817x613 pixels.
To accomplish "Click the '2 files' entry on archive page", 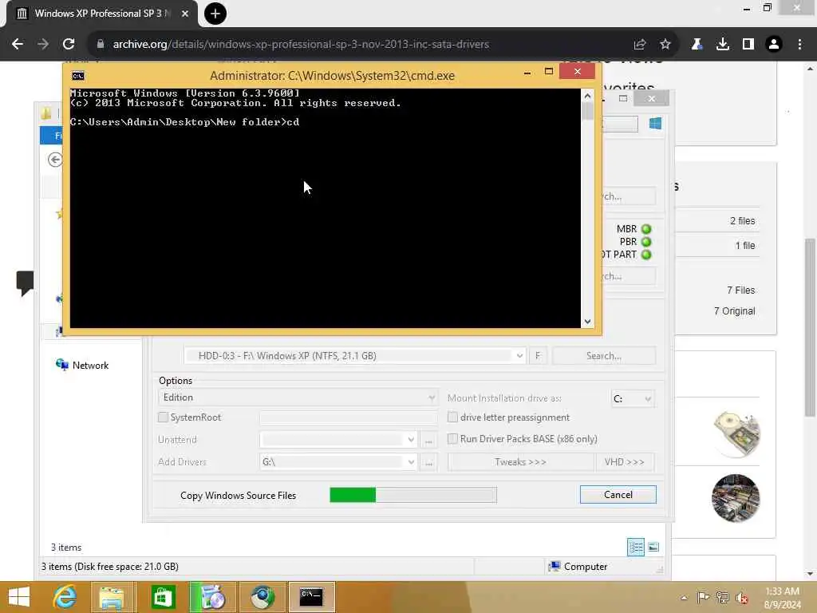I will coord(743,221).
